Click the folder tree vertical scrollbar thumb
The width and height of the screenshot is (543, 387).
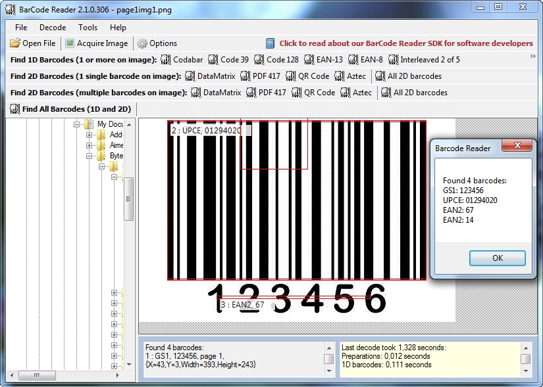tap(129, 199)
